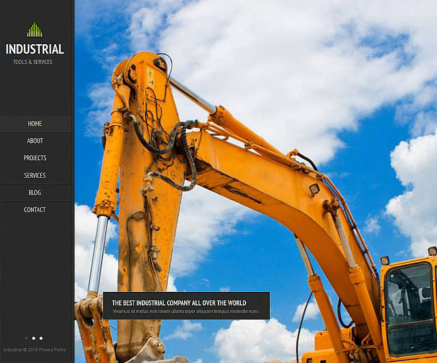Select the third slideshow pagination dot
437x363 pixels.
click(x=41, y=338)
